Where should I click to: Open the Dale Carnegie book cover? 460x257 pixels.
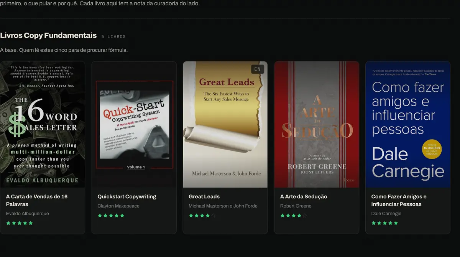click(x=408, y=124)
